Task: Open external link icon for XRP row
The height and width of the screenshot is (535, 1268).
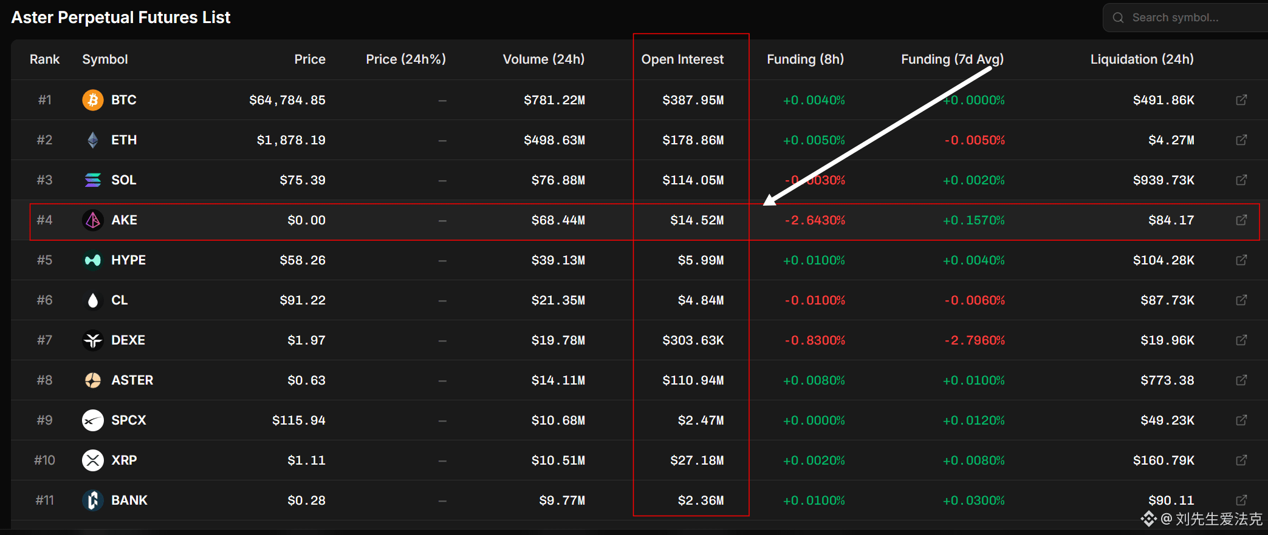Action: pos(1241,460)
